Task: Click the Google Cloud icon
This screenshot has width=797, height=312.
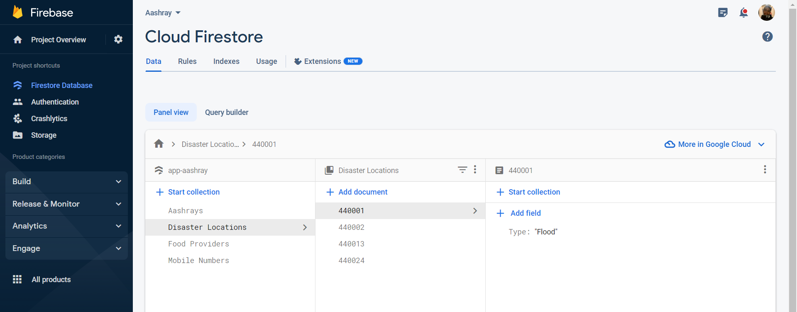Action: click(x=670, y=144)
